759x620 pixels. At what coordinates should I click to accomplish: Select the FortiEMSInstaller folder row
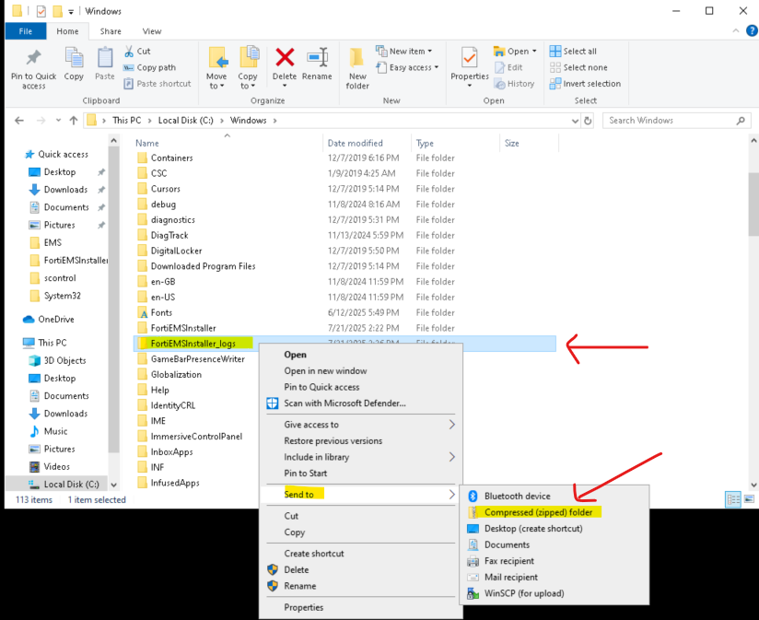[344, 328]
